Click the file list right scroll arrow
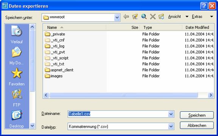 (211, 95)
